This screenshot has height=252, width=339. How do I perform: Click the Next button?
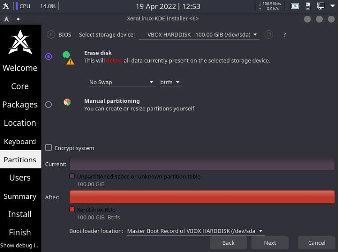point(270,243)
